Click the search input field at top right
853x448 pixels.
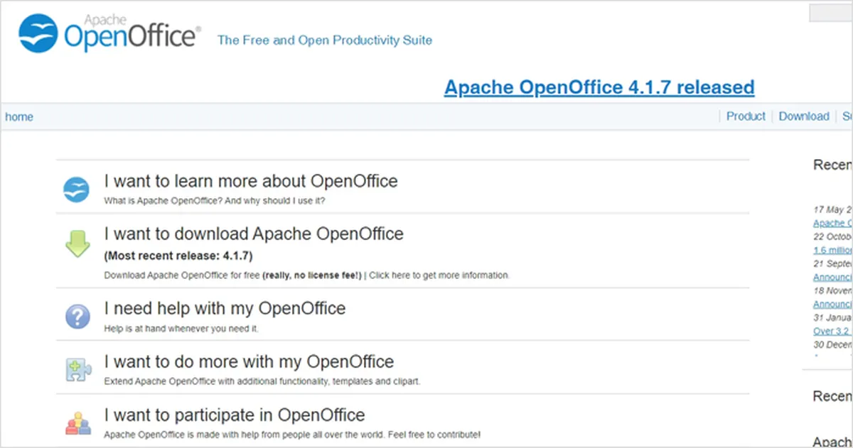(x=831, y=13)
